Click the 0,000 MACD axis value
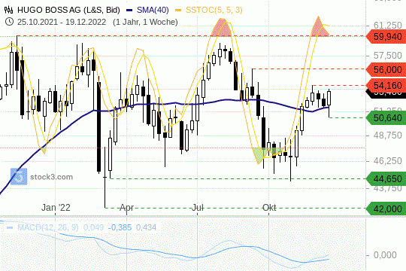The image size is (406, 271). pos(385,255)
